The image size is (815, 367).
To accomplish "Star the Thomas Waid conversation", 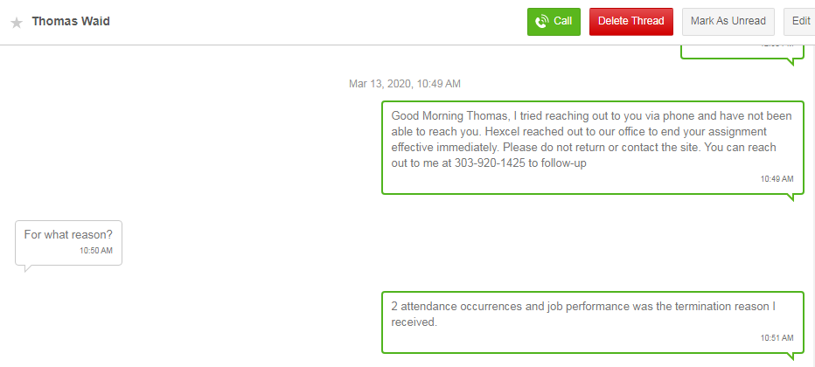I will coord(17,23).
